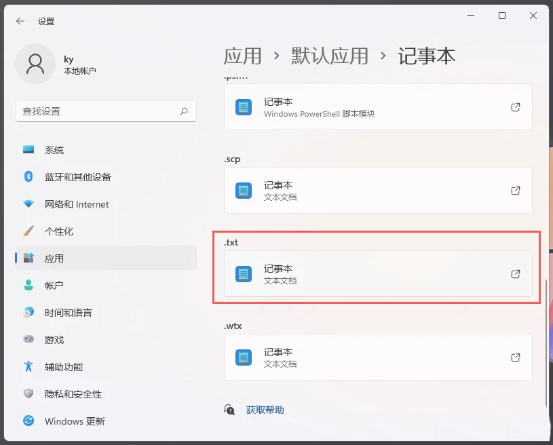
Task: Click the get-help chat icon
Action: click(229, 410)
